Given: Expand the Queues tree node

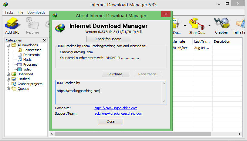Looking at the screenshot, I should (8, 89).
